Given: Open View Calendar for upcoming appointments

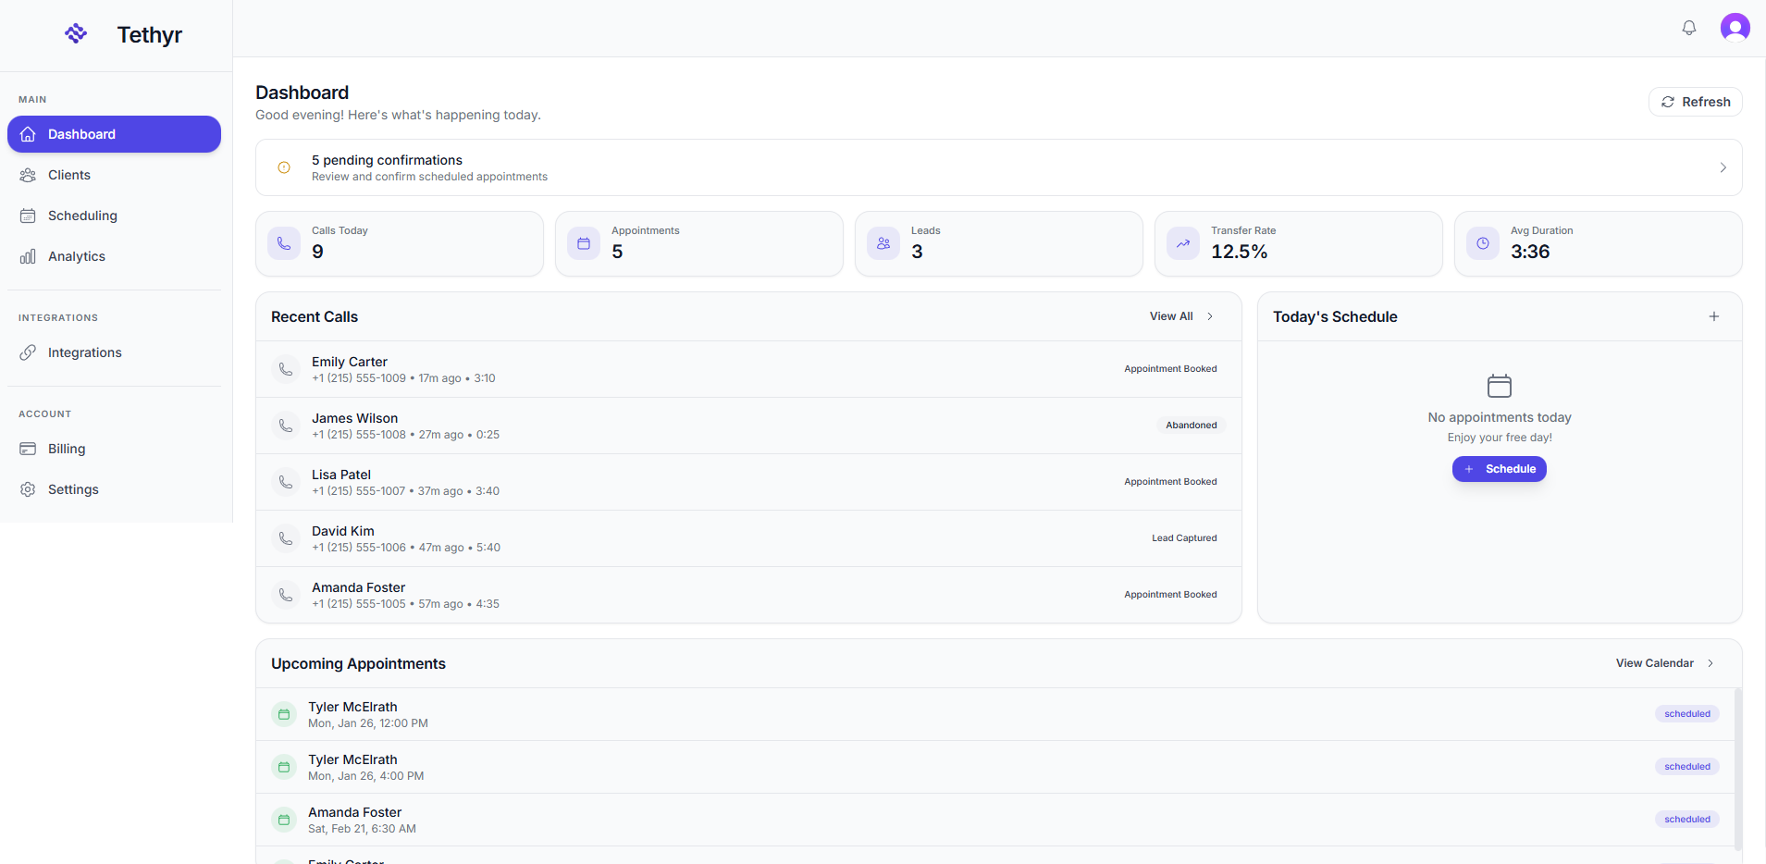Looking at the screenshot, I should 1663,663.
